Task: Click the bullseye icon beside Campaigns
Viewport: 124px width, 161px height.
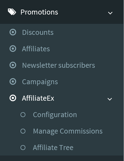Action: click(13, 81)
